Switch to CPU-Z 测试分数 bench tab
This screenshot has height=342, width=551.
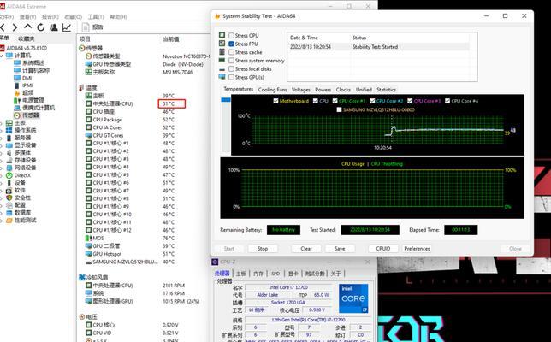click(315, 274)
